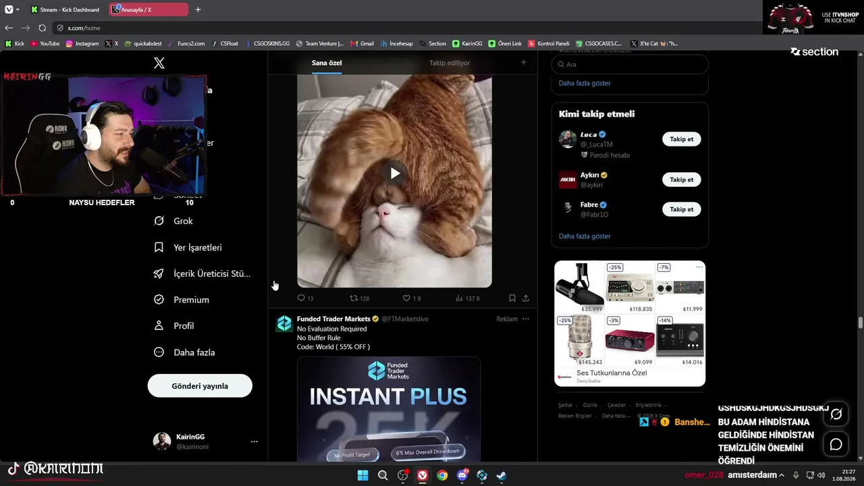Follow Aykırı with Takip et
864x486 pixels.
pyautogui.click(x=682, y=180)
